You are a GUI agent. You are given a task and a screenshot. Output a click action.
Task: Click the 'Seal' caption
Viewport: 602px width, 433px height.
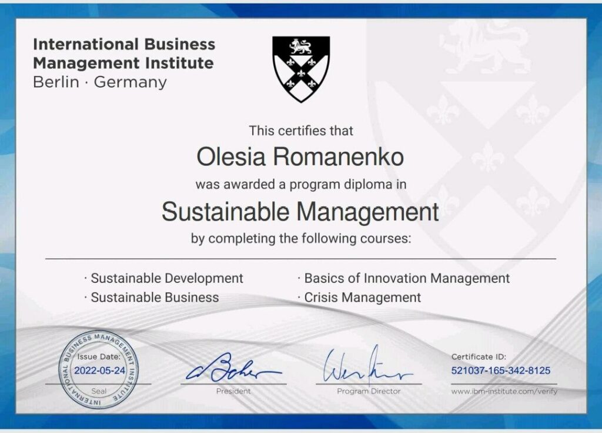(x=99, y=391)
